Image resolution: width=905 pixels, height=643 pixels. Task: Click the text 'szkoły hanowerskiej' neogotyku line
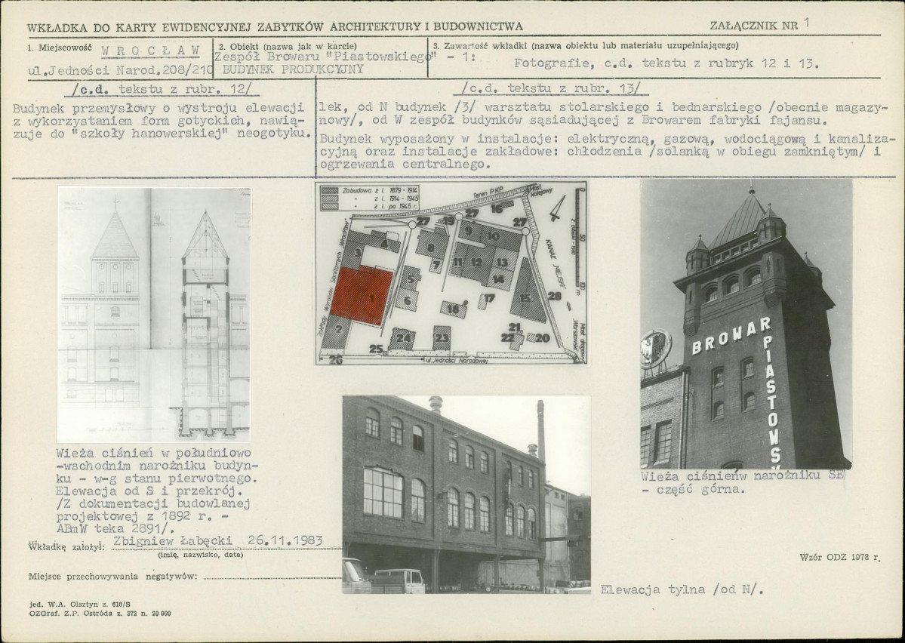[162, 134]
